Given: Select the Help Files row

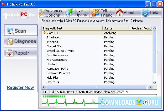Looking at the screenshot, I should [97, 78].
